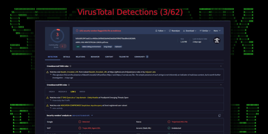Screen dimensions: 268x134
Task: Click the 'misc-activity' description
Action: [x=57, y=108]
